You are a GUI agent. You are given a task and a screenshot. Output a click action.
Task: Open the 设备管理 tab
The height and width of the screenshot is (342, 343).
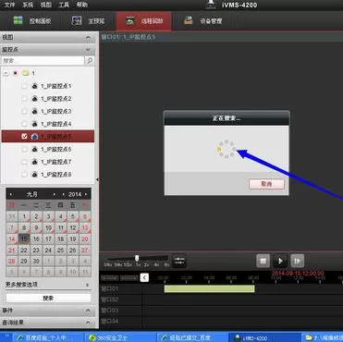[x=203, y=21]
